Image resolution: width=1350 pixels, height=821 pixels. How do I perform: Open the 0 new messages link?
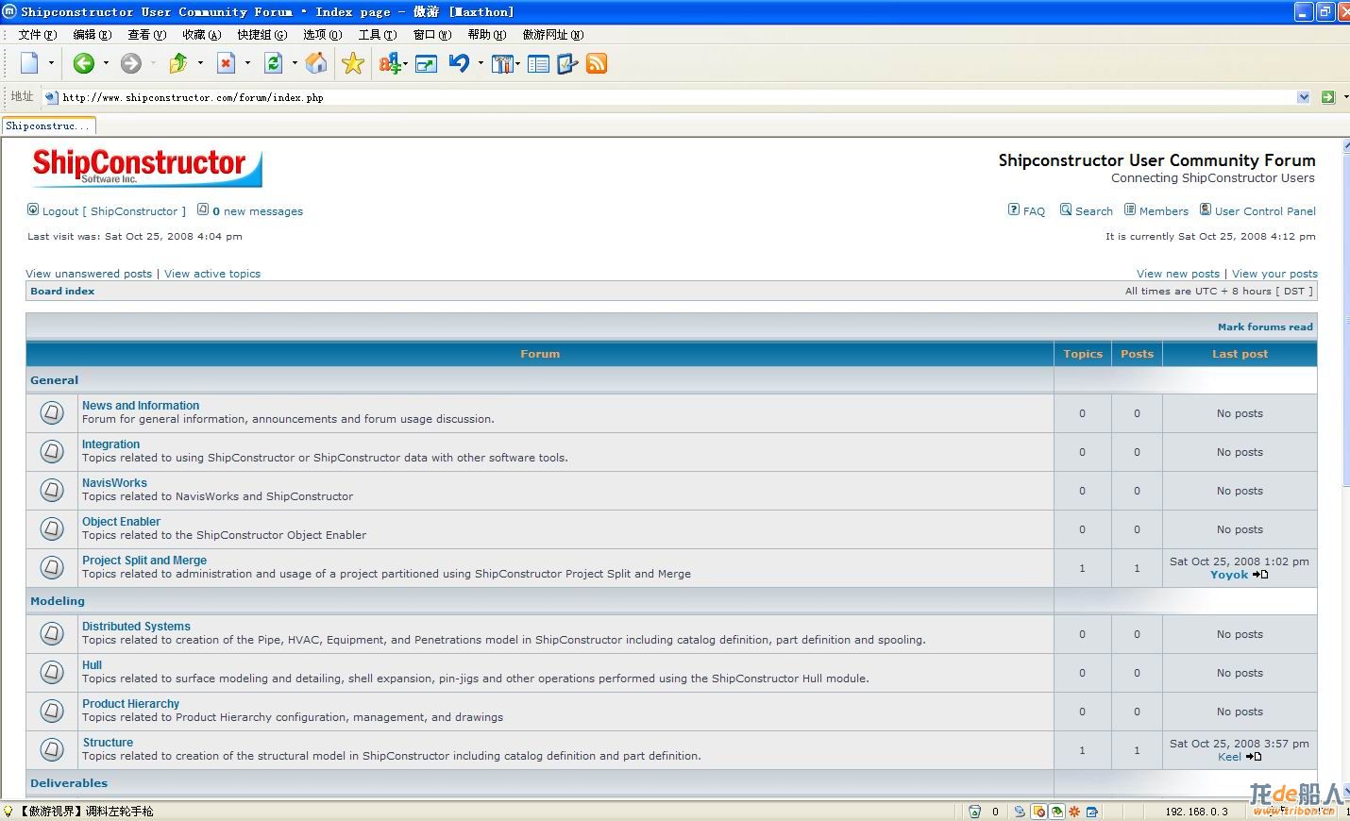[258, 211]
